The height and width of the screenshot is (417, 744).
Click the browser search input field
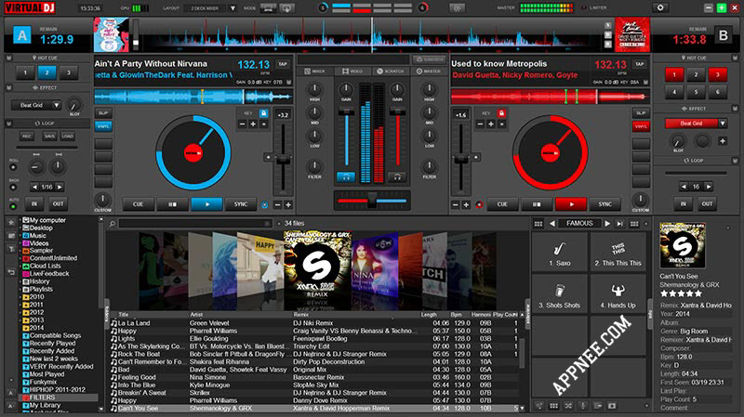pos(194,224)
